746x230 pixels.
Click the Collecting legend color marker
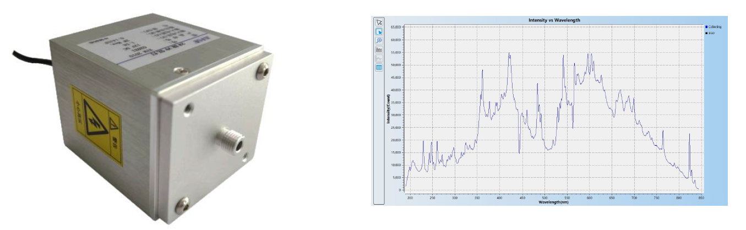[706, 26]
